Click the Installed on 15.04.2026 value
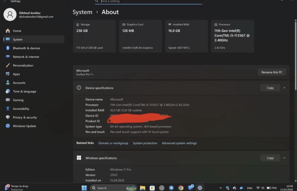The image size is (297, 191). point(117,180)
